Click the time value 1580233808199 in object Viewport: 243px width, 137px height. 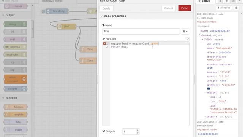(x=219, y=31)
